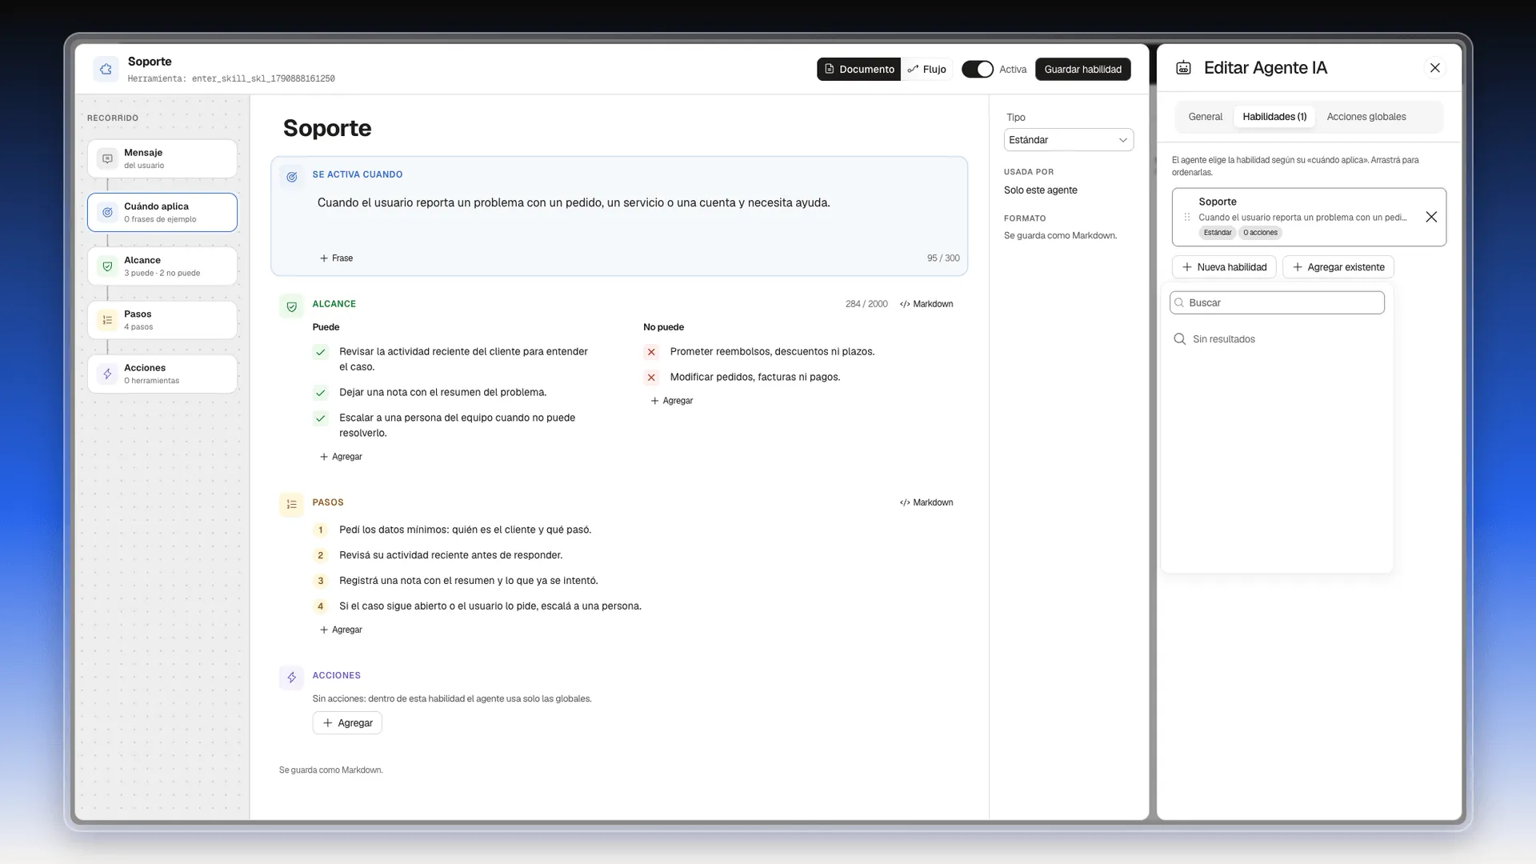1536x864 pixels.
Task: Open the Acciones globales tab
Action: (x=1366, y=117)
